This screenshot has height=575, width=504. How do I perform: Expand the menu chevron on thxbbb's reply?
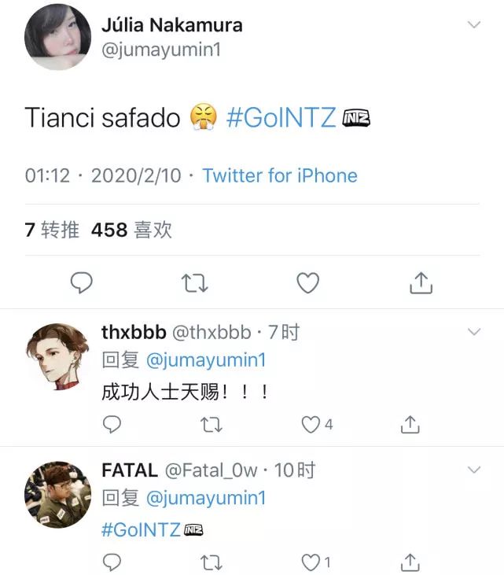coord(473,332)
